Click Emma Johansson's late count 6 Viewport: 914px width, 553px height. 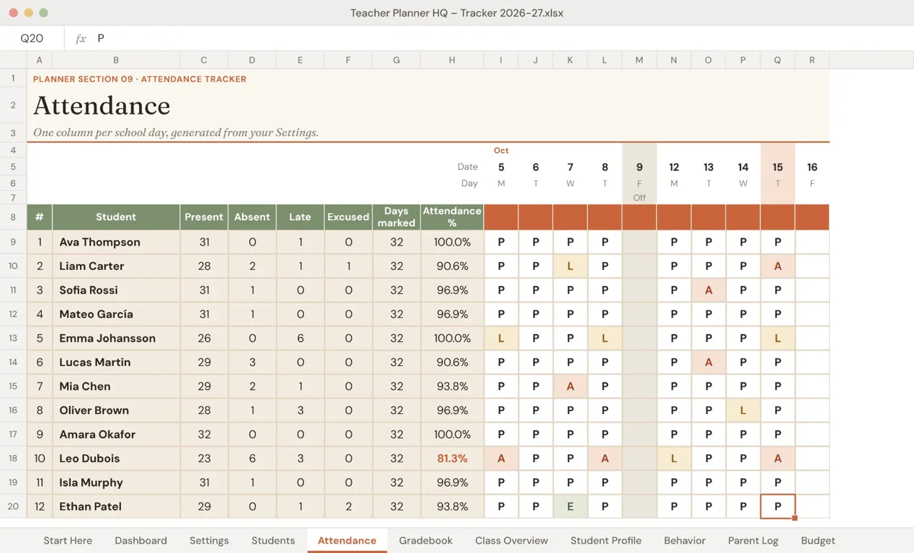point(300,338)
